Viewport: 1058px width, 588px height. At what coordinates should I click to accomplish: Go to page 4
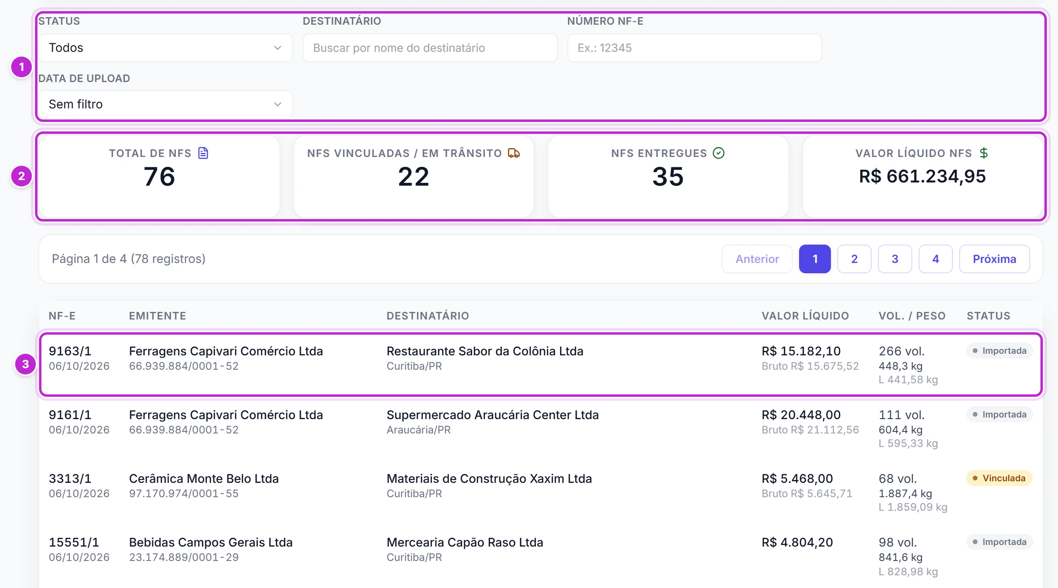click(935, 259)
